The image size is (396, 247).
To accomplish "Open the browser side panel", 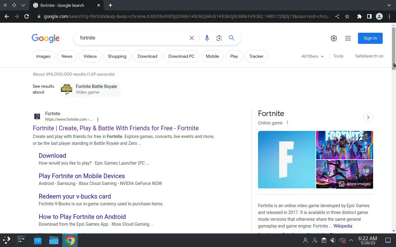I will point(369,16).
